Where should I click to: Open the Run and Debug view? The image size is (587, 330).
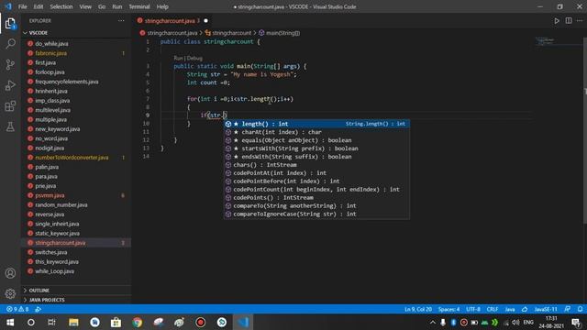(x=10, y=85)
